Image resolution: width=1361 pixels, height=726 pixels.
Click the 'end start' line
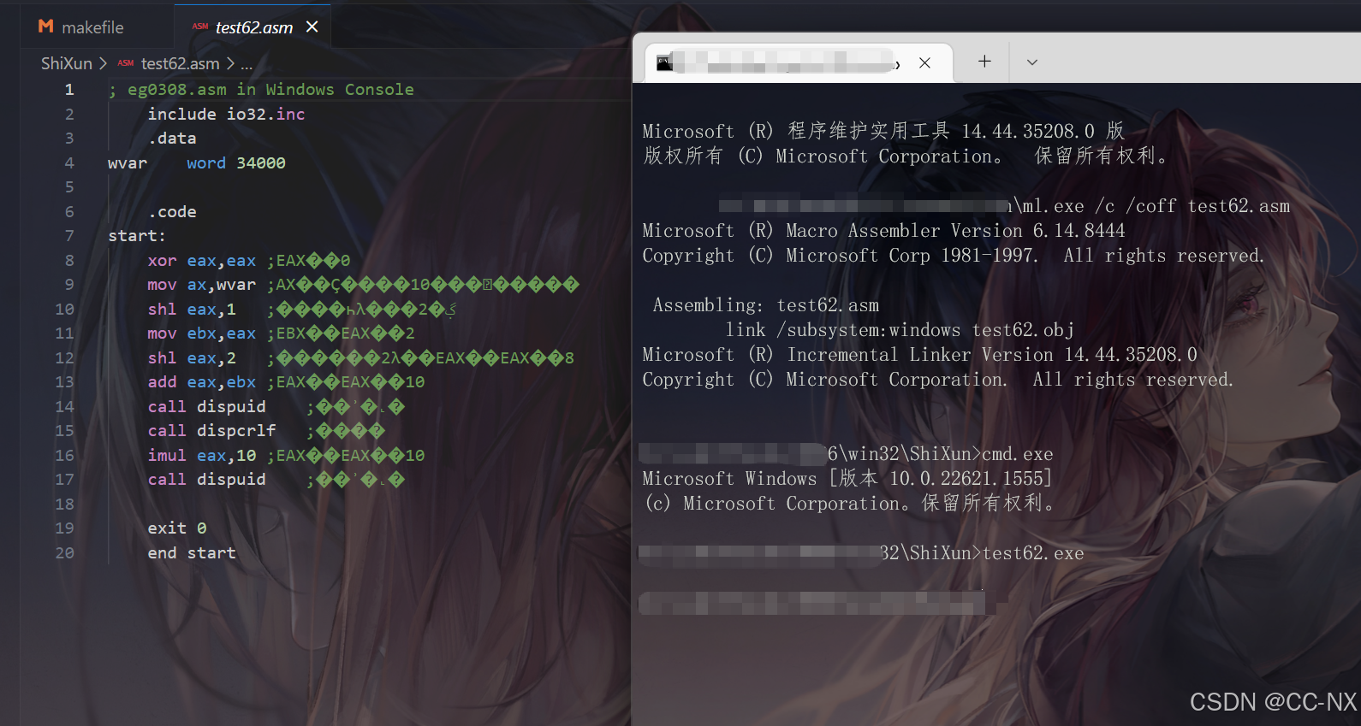click(x=192, y=553)
